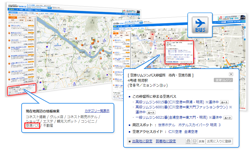
Task: Open the 世宗ホテル nearby spot link
Action: [166, 125]
